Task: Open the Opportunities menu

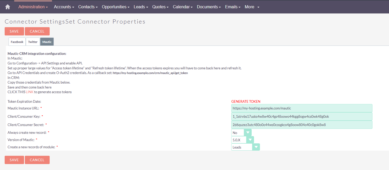Action: pyautogui.click(x=116, y=7)
